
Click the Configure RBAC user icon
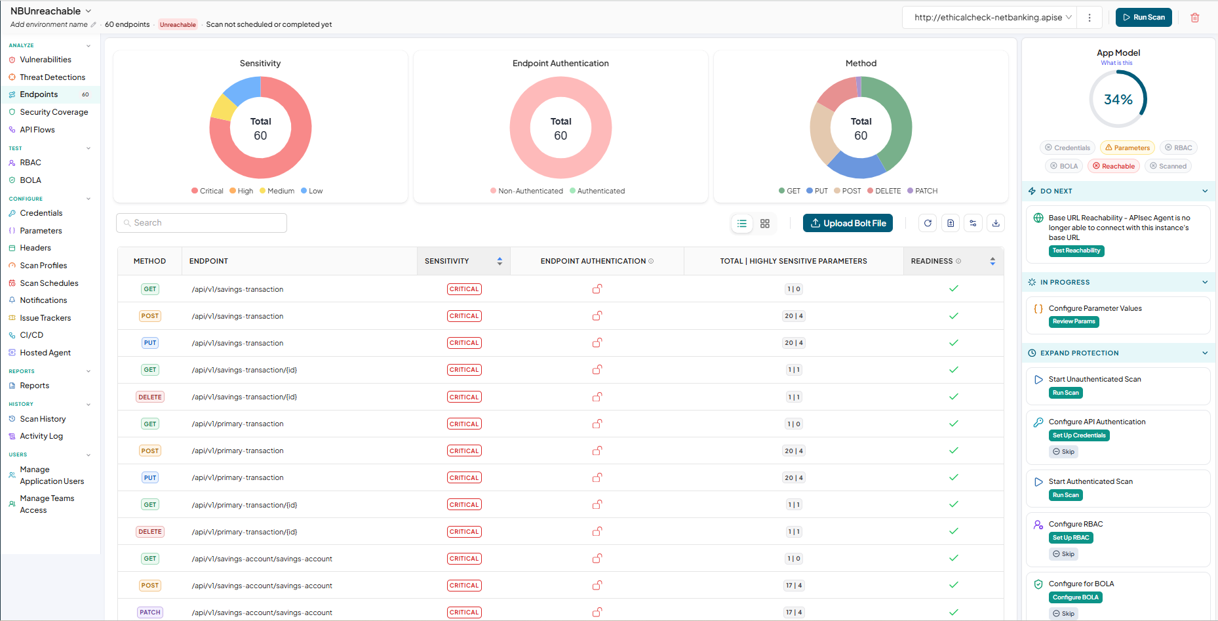click(1038, 525)
